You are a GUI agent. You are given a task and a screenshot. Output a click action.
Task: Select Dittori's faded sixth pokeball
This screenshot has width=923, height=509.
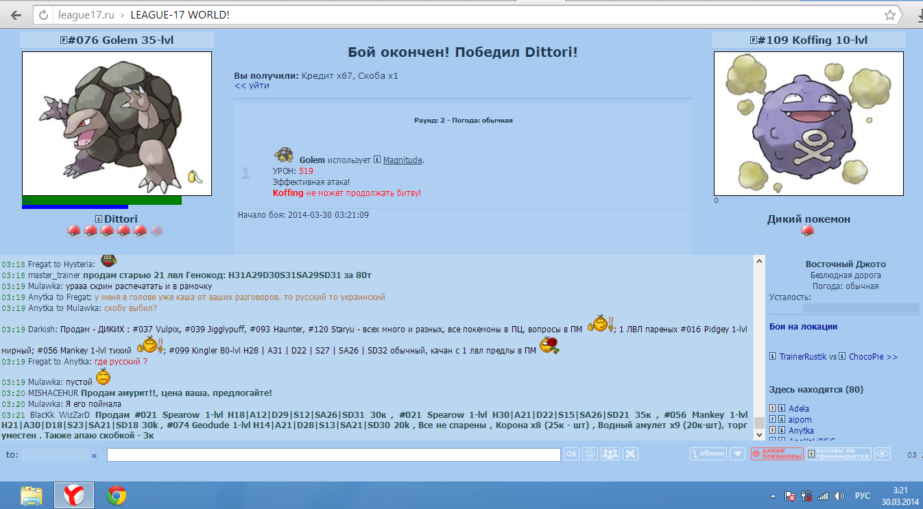point(157,232)
